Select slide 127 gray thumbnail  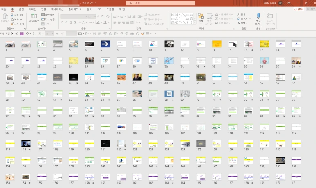201,144
